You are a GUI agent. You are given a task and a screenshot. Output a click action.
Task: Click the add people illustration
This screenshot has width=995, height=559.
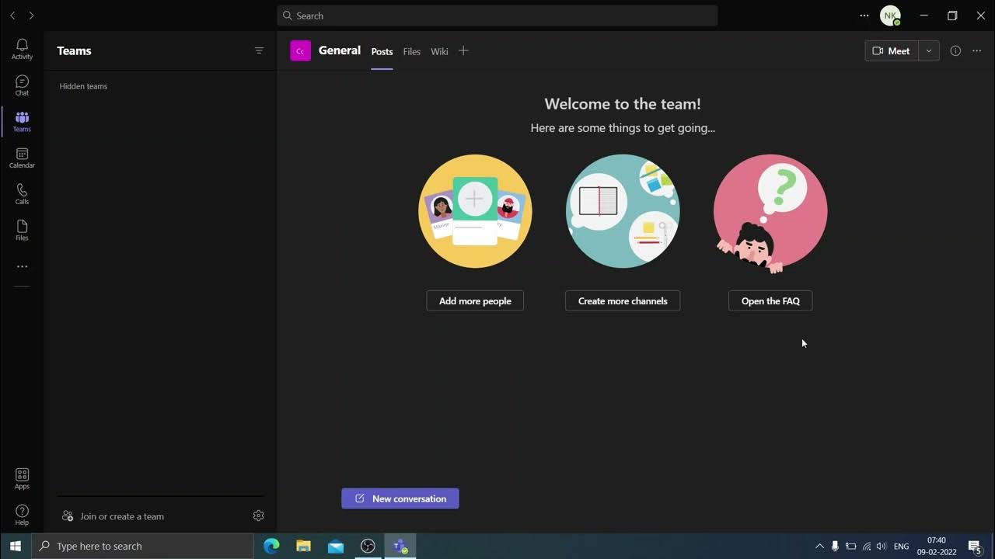(475, 211)
